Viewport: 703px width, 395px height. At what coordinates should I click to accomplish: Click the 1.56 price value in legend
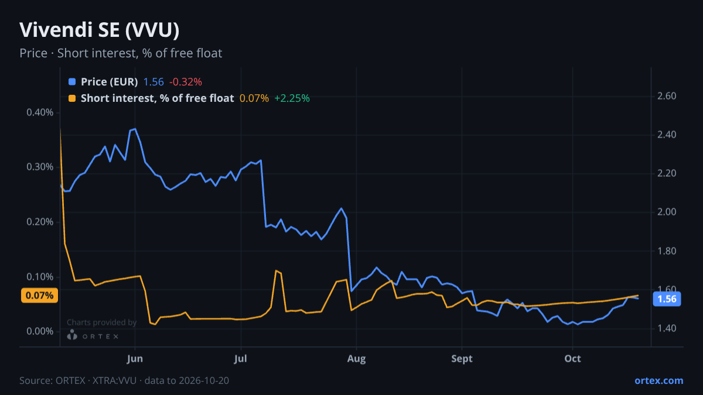click(153, 82)
